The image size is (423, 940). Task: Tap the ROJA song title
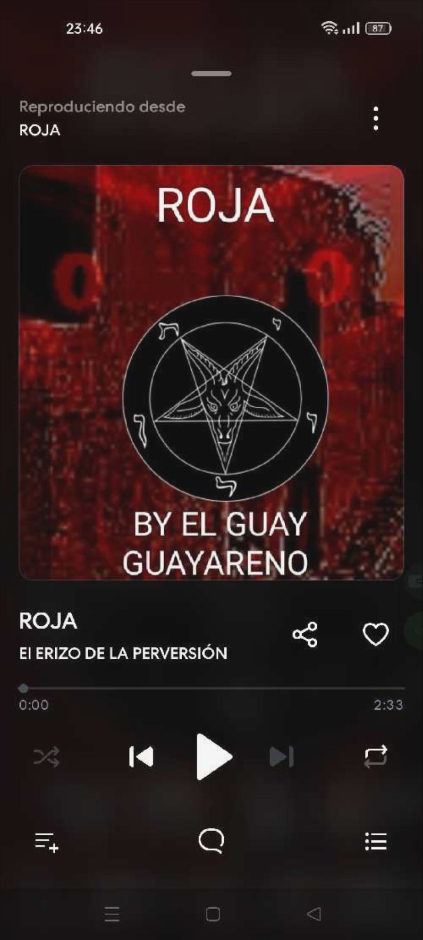pyautogui.click(x=48, y=621)
